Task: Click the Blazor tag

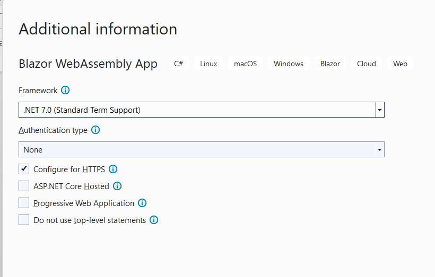Action: [330, 64]
